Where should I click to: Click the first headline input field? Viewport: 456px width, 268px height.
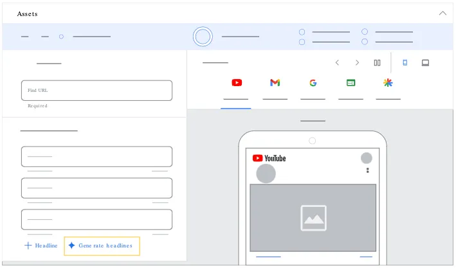point(96,156)
